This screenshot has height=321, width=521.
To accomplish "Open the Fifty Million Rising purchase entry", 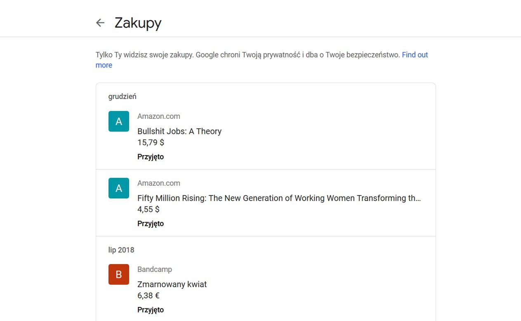I will click(266, 203).
